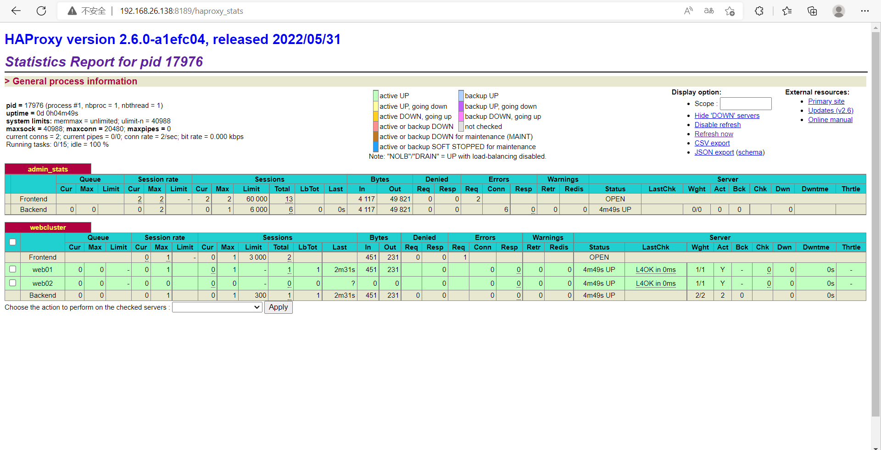Focus the Scope input field
The width and height of the screenshot is (881, 450).
click(x=746, y=104)
